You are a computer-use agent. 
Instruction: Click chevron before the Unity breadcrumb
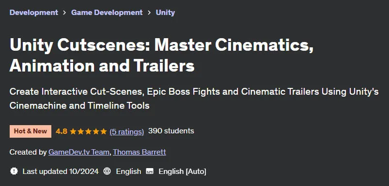coord(149,13)
